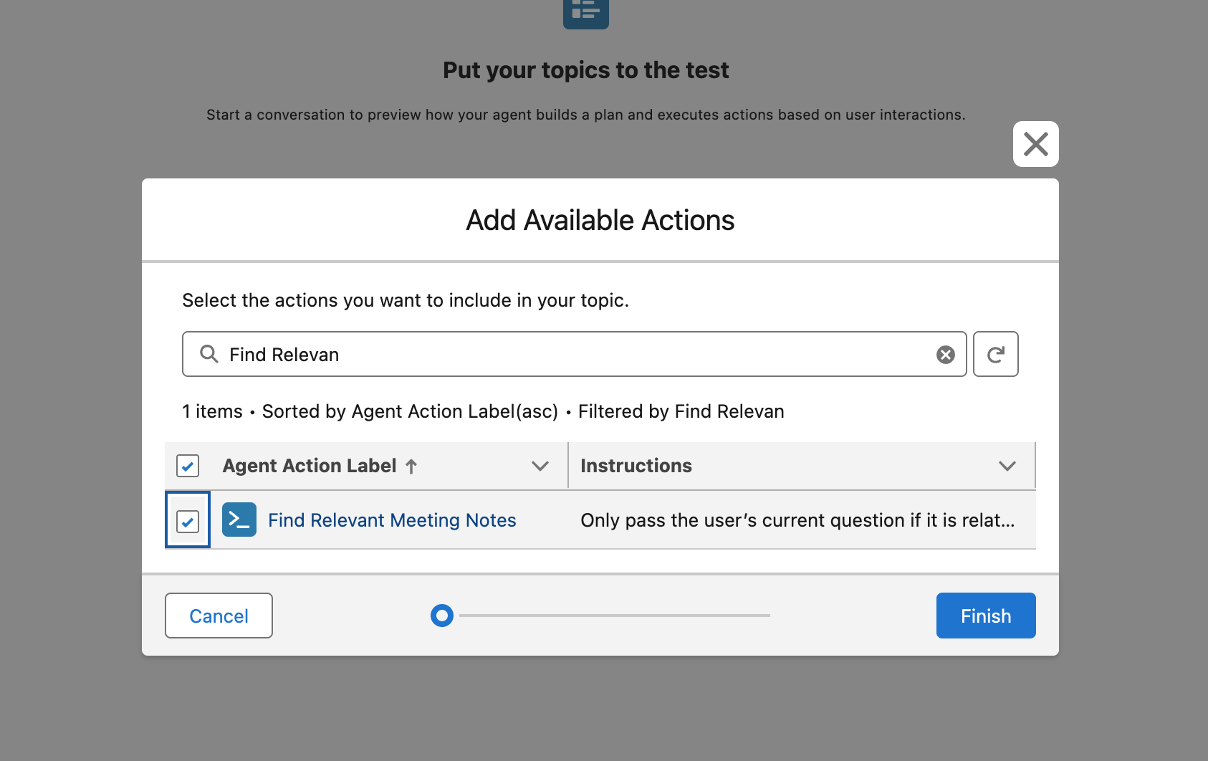Click the Find Relevant Meeting Notes action icon
This screenshot has width=1208, height=761.
pos(239,520)
